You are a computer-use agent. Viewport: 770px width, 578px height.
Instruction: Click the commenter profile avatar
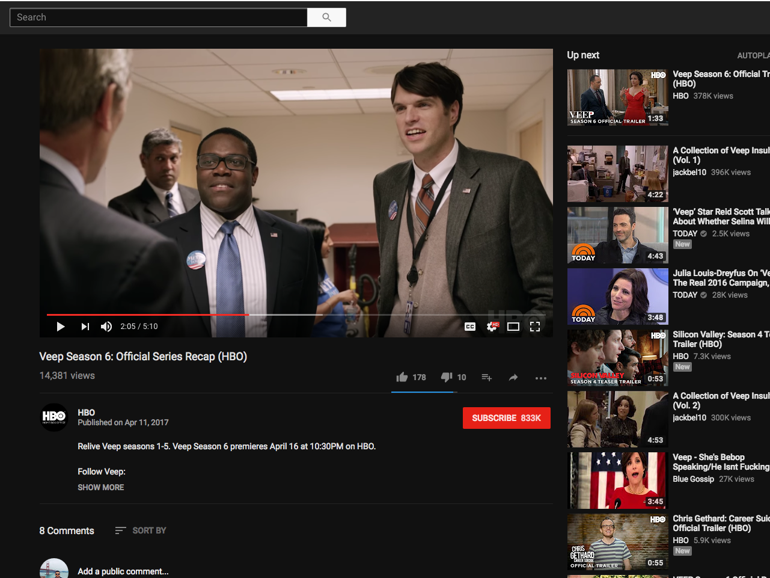pos(53,568)
